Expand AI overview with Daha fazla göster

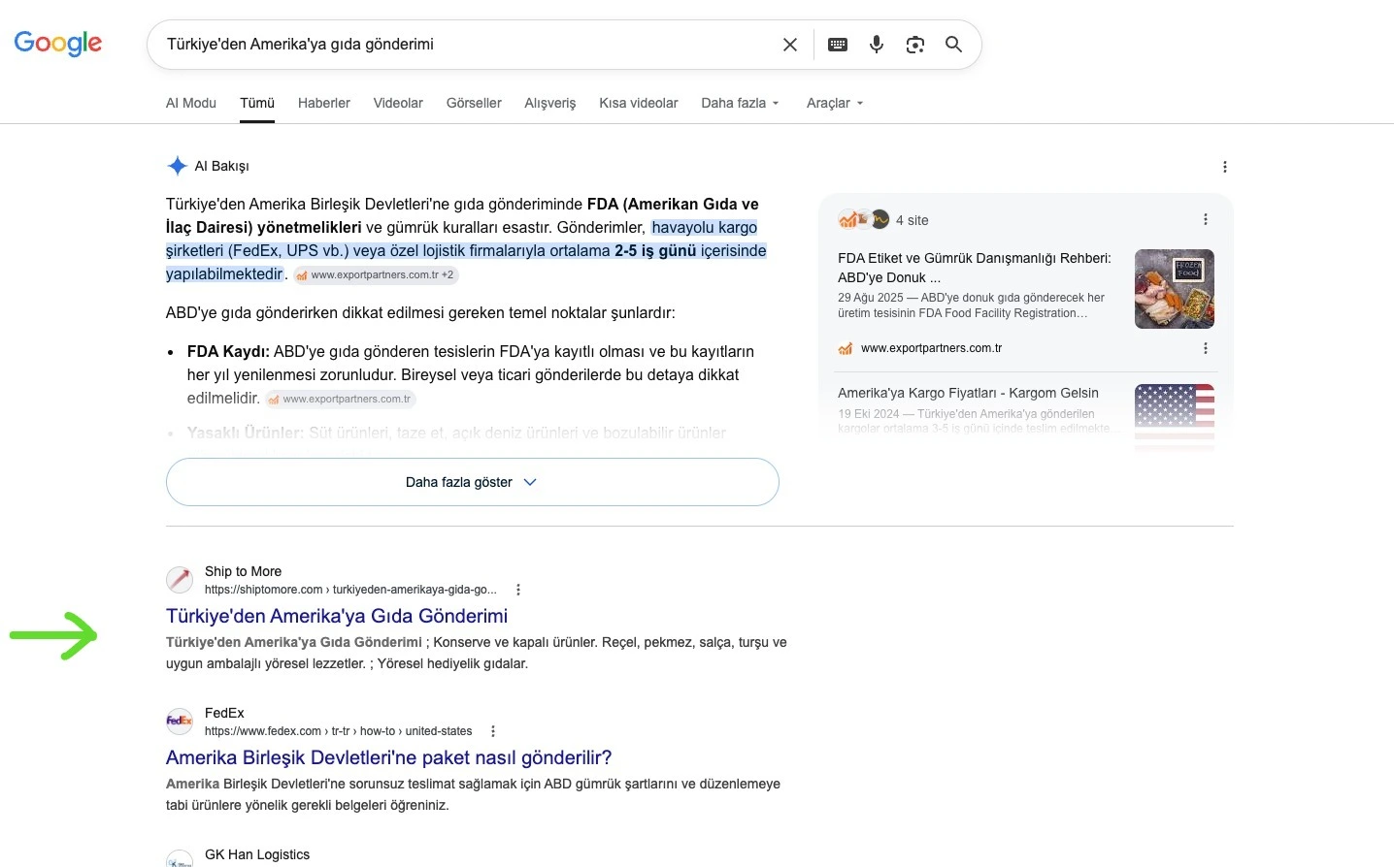[x=473, y=482]
